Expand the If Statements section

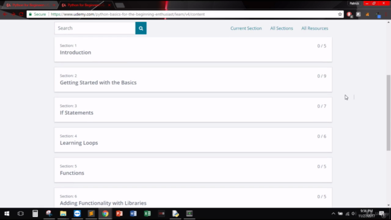[193, 110]
